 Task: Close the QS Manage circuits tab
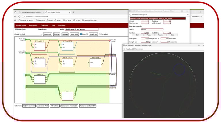(70, 12)
